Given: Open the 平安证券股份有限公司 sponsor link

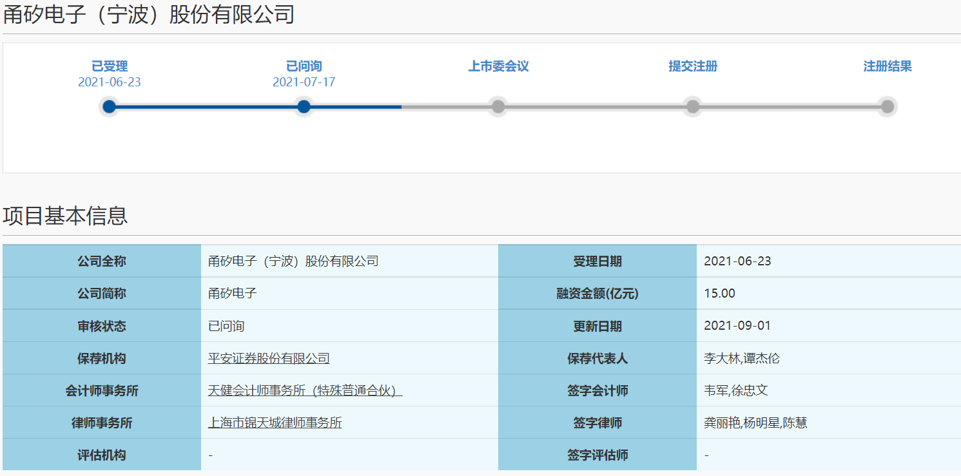Looking at the screenshot, I should coord(269,358).
